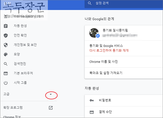Click the shield checkmark icon for 안전 확인
163x118 pixels.
point(6,35)
